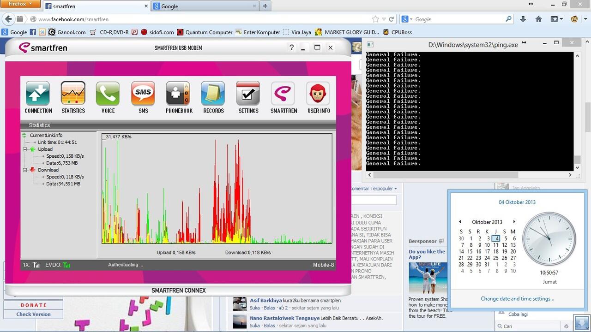Screen dimensions: 591x332
Task: Go to Firefox home page icon
Action: point(538,19)
